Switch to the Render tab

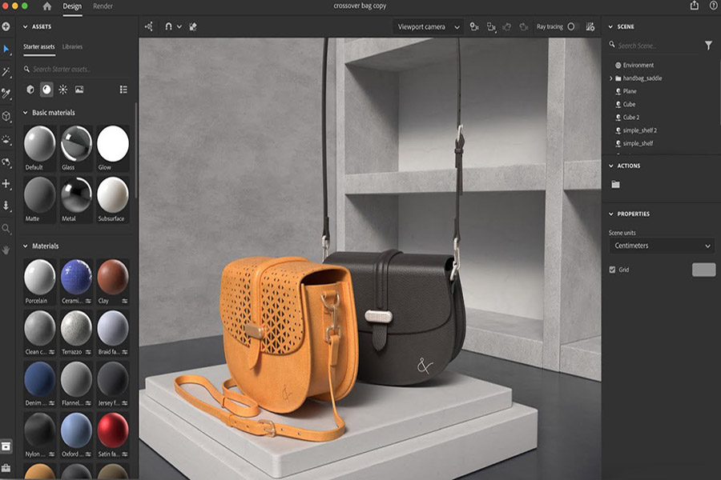point(103,6)
